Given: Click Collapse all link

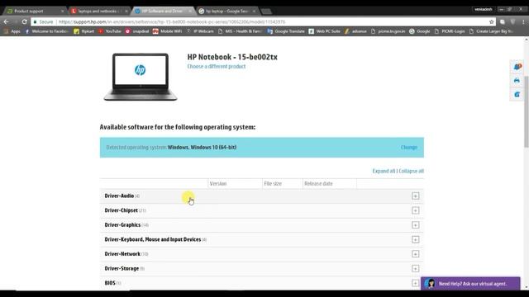Looking at the screenshot, I should pyautogui.click(x=412, y=171).
